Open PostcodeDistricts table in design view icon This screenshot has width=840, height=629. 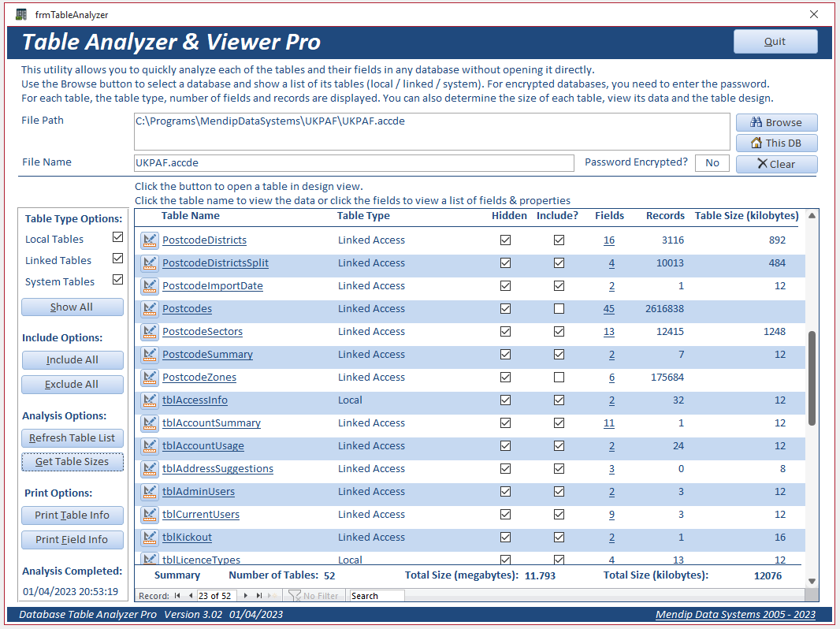[x=150, y=240]
